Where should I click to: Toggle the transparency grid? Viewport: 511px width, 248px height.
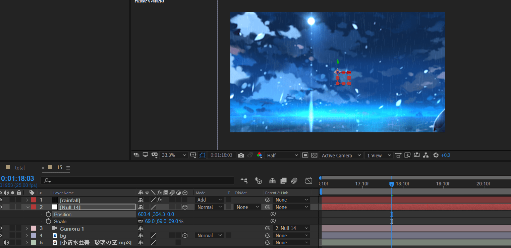[x=314, y=155]
